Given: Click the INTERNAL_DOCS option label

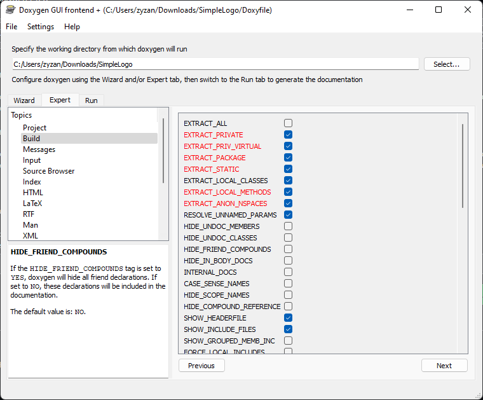Looking at the screenshot, I should (210, 272).
